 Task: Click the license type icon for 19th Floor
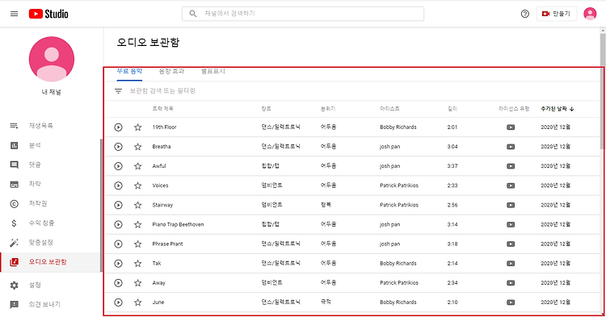(x=511, y=127)
